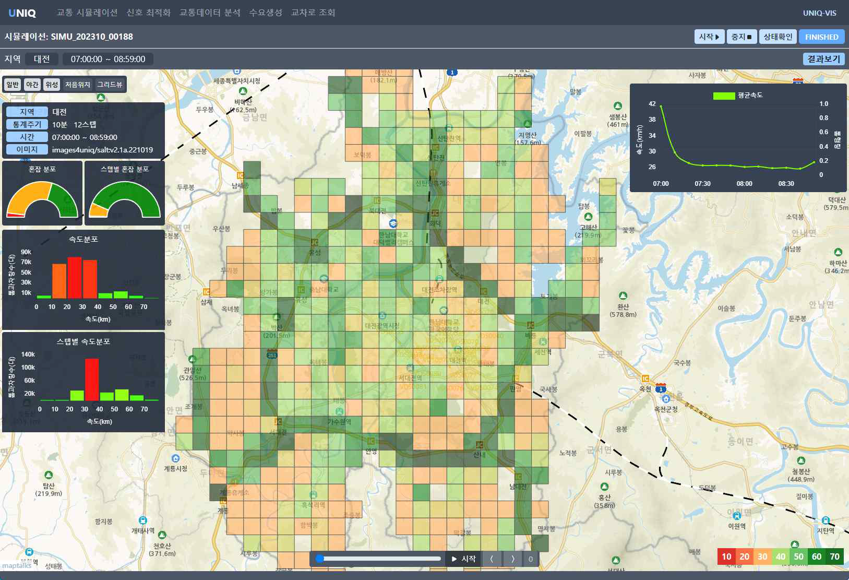This screenshot has height=580, width=849.
Task: Click the 30 speed legend swatch
Action: pos(762,557)
